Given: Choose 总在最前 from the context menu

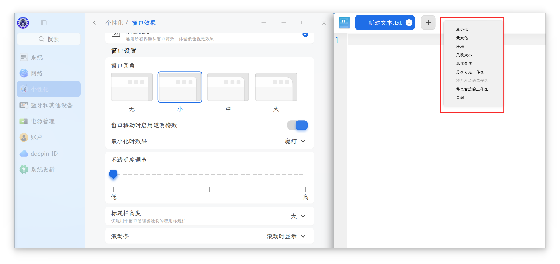Looking at the screenshot, I should (x=473, y=64).
